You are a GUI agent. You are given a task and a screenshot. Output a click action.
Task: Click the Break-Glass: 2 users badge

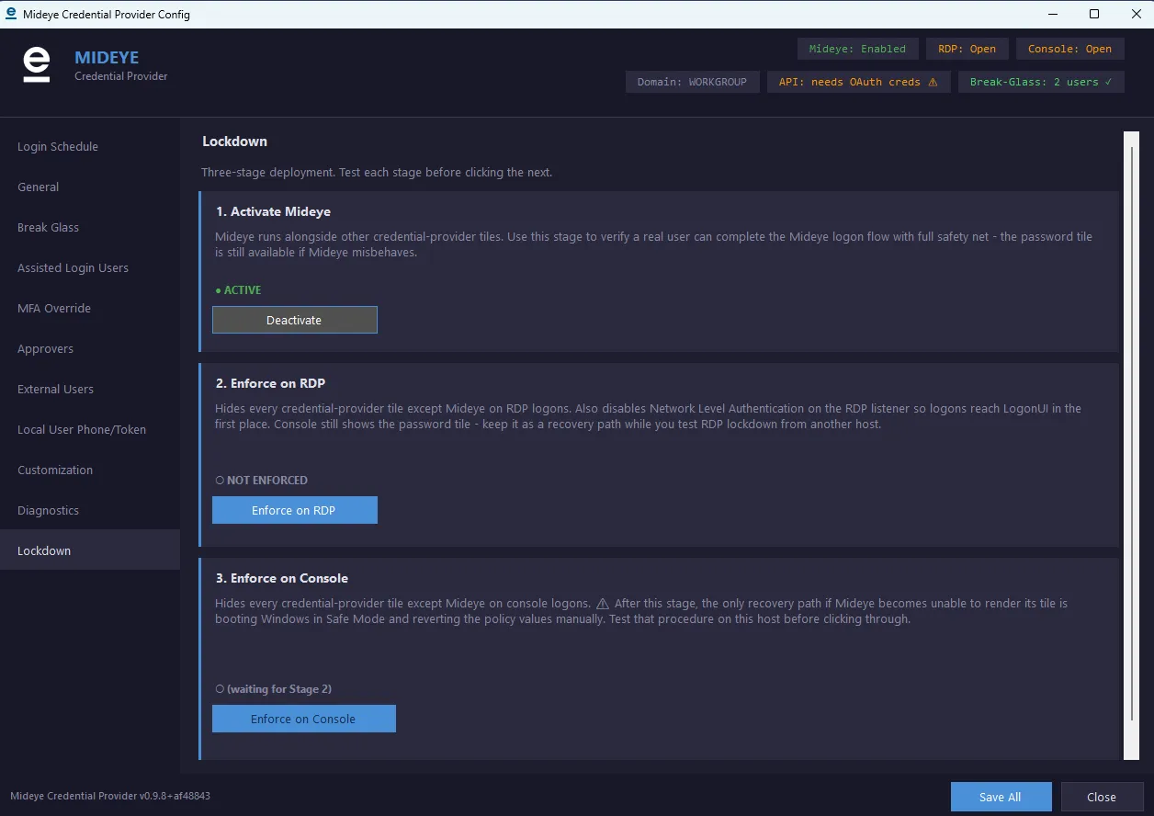tap(1041, 82)
